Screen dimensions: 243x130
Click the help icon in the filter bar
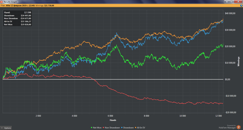pyautogui.click(x=241, y=6)
